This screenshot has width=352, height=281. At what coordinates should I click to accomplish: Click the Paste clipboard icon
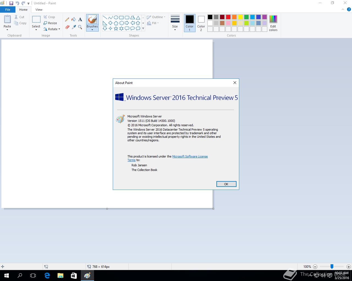click(x=7, y=19)
